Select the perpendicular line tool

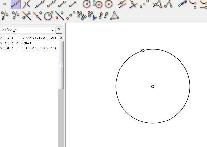pyautogui.click(x=133, y=4)
